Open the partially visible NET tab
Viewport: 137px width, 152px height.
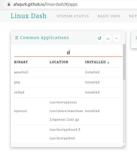[x=133, y=16]
